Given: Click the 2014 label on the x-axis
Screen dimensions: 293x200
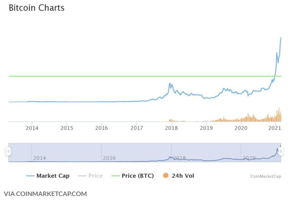Looking at the screenshot, I should click(32, 128).
